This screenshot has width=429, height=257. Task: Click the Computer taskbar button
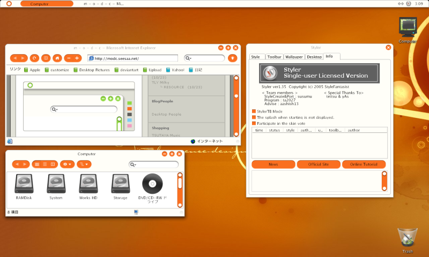(47, 4)
